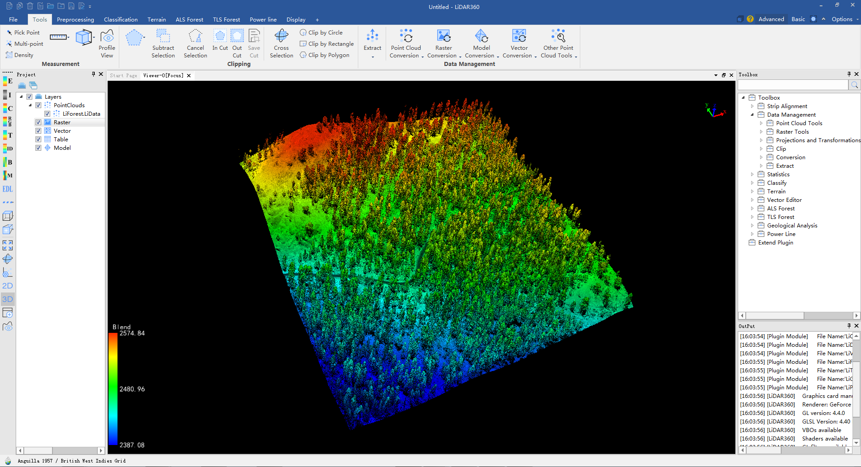Display by intensity using the I icon
Screen dimensions: 861x467
pyautogui.click(x=8, y=95)
